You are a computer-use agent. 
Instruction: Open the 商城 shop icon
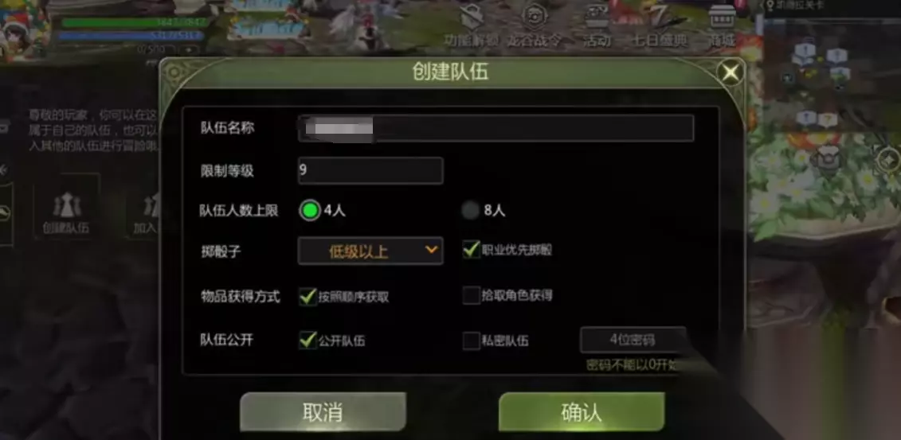(723, 18)
